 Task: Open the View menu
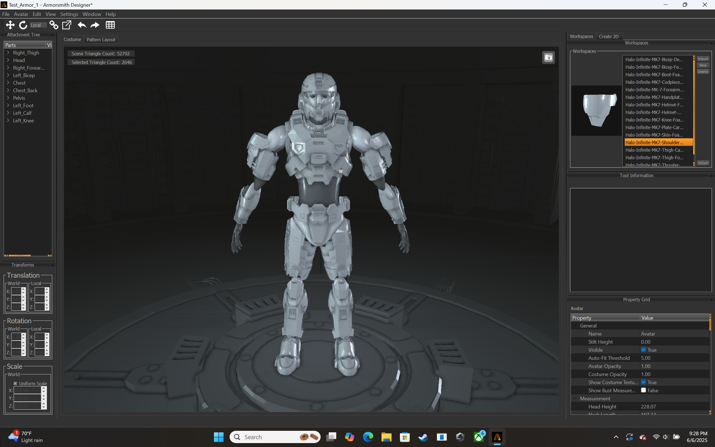(x=51, y=14)
